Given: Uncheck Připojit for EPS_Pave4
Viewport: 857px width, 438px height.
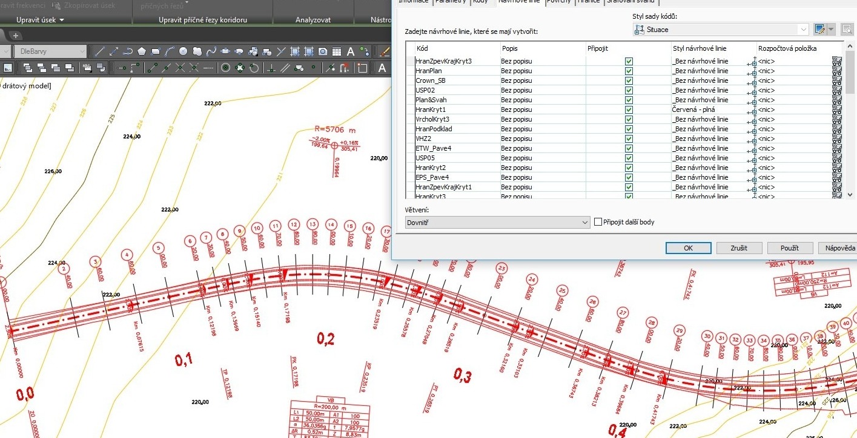Looking at the screenshot, I should click(629, 177).
